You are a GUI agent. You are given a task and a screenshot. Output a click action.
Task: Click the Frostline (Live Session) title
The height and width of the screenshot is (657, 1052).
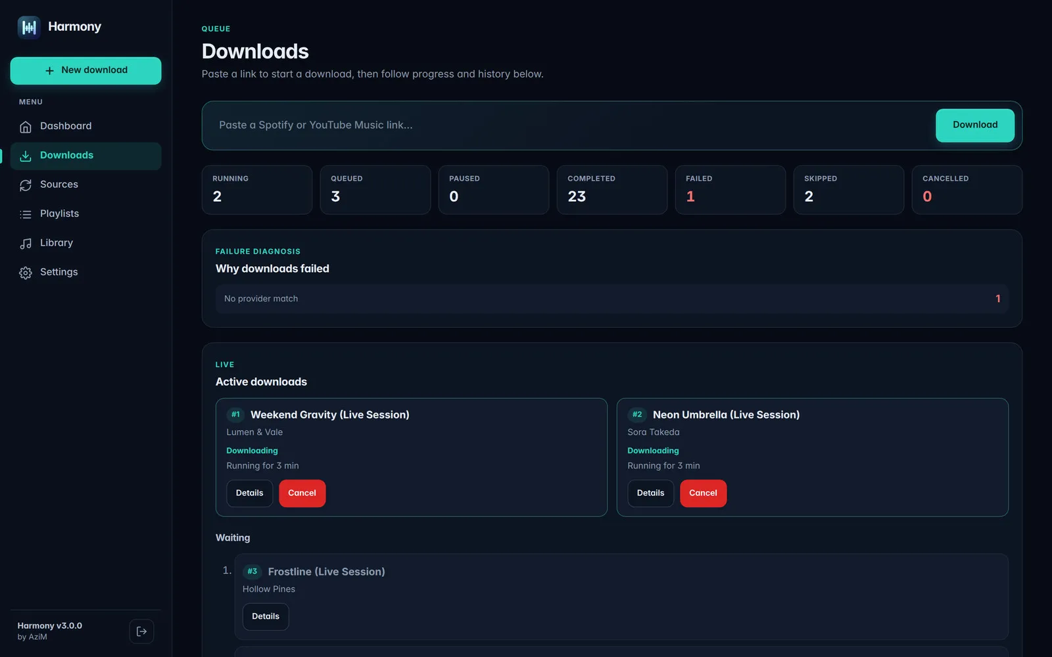pos(326,572)
